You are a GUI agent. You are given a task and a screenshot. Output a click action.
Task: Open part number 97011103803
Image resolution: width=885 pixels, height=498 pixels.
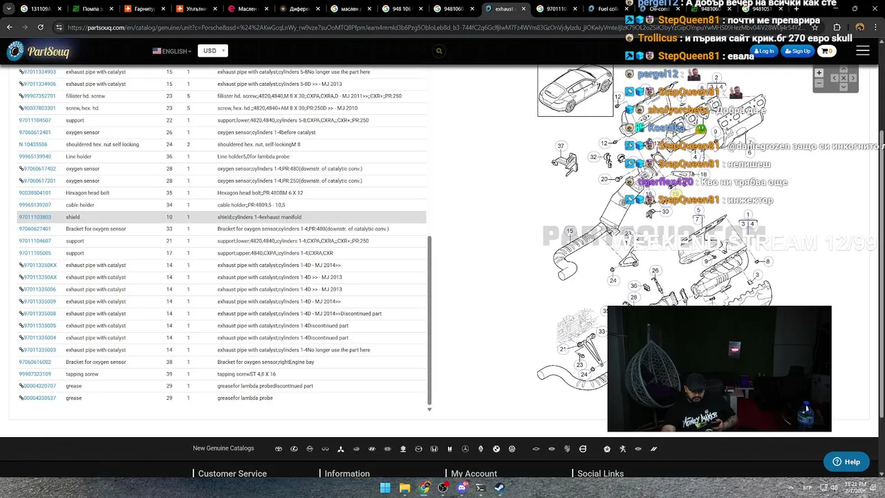(35, 217)
